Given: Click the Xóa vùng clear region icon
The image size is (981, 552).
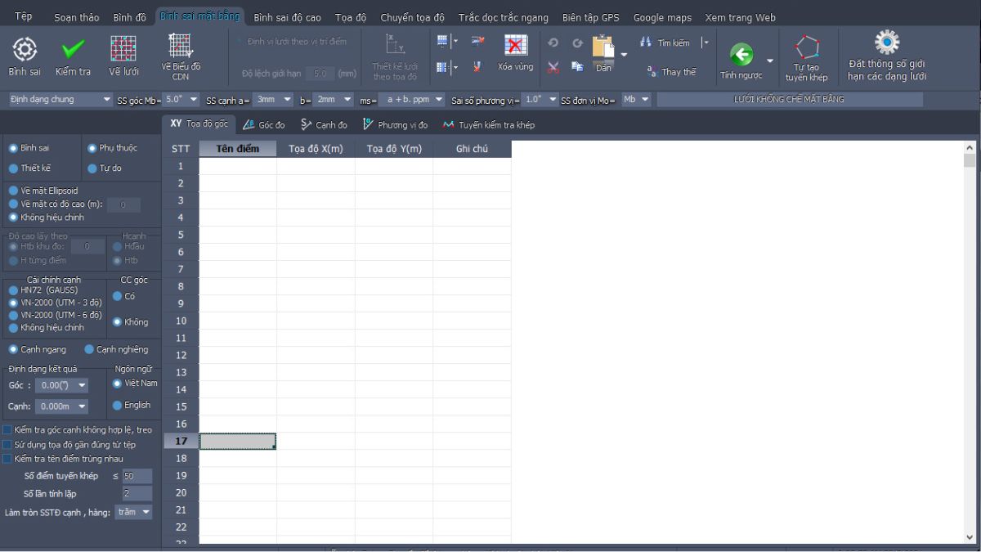Looking at the screenshot, I should 515,47.
